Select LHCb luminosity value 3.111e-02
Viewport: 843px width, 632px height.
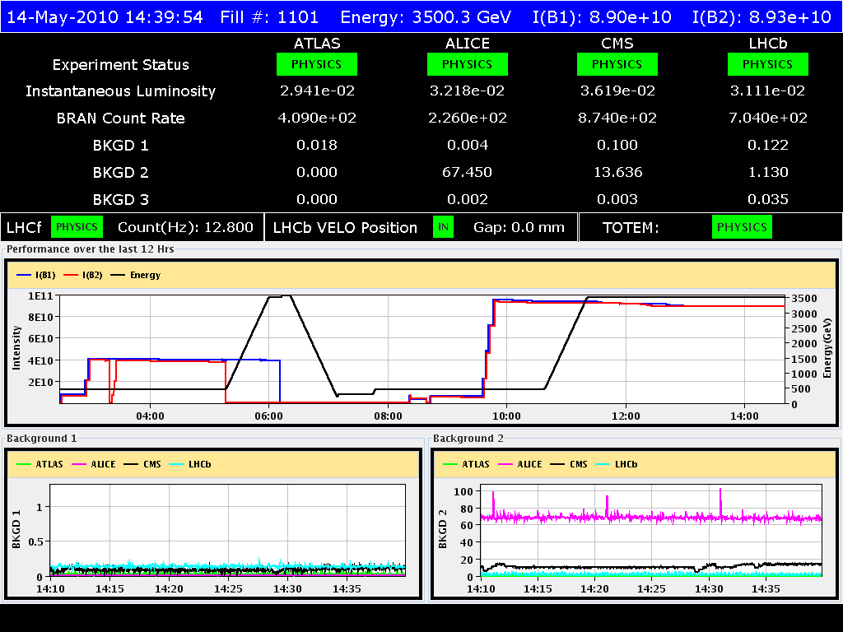coord(768,91)
